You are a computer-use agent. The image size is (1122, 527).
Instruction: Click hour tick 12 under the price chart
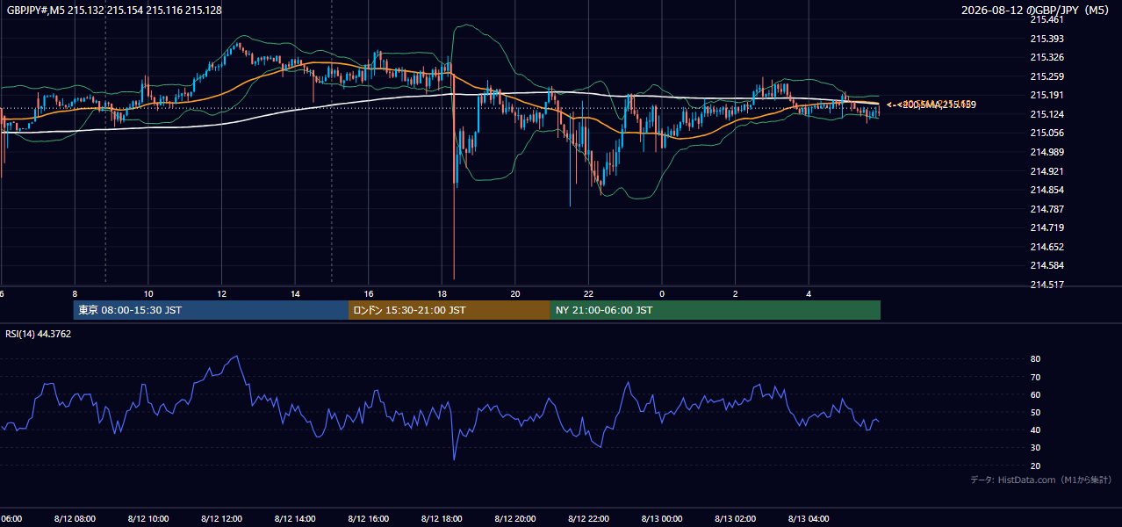[x=221, y=293]
